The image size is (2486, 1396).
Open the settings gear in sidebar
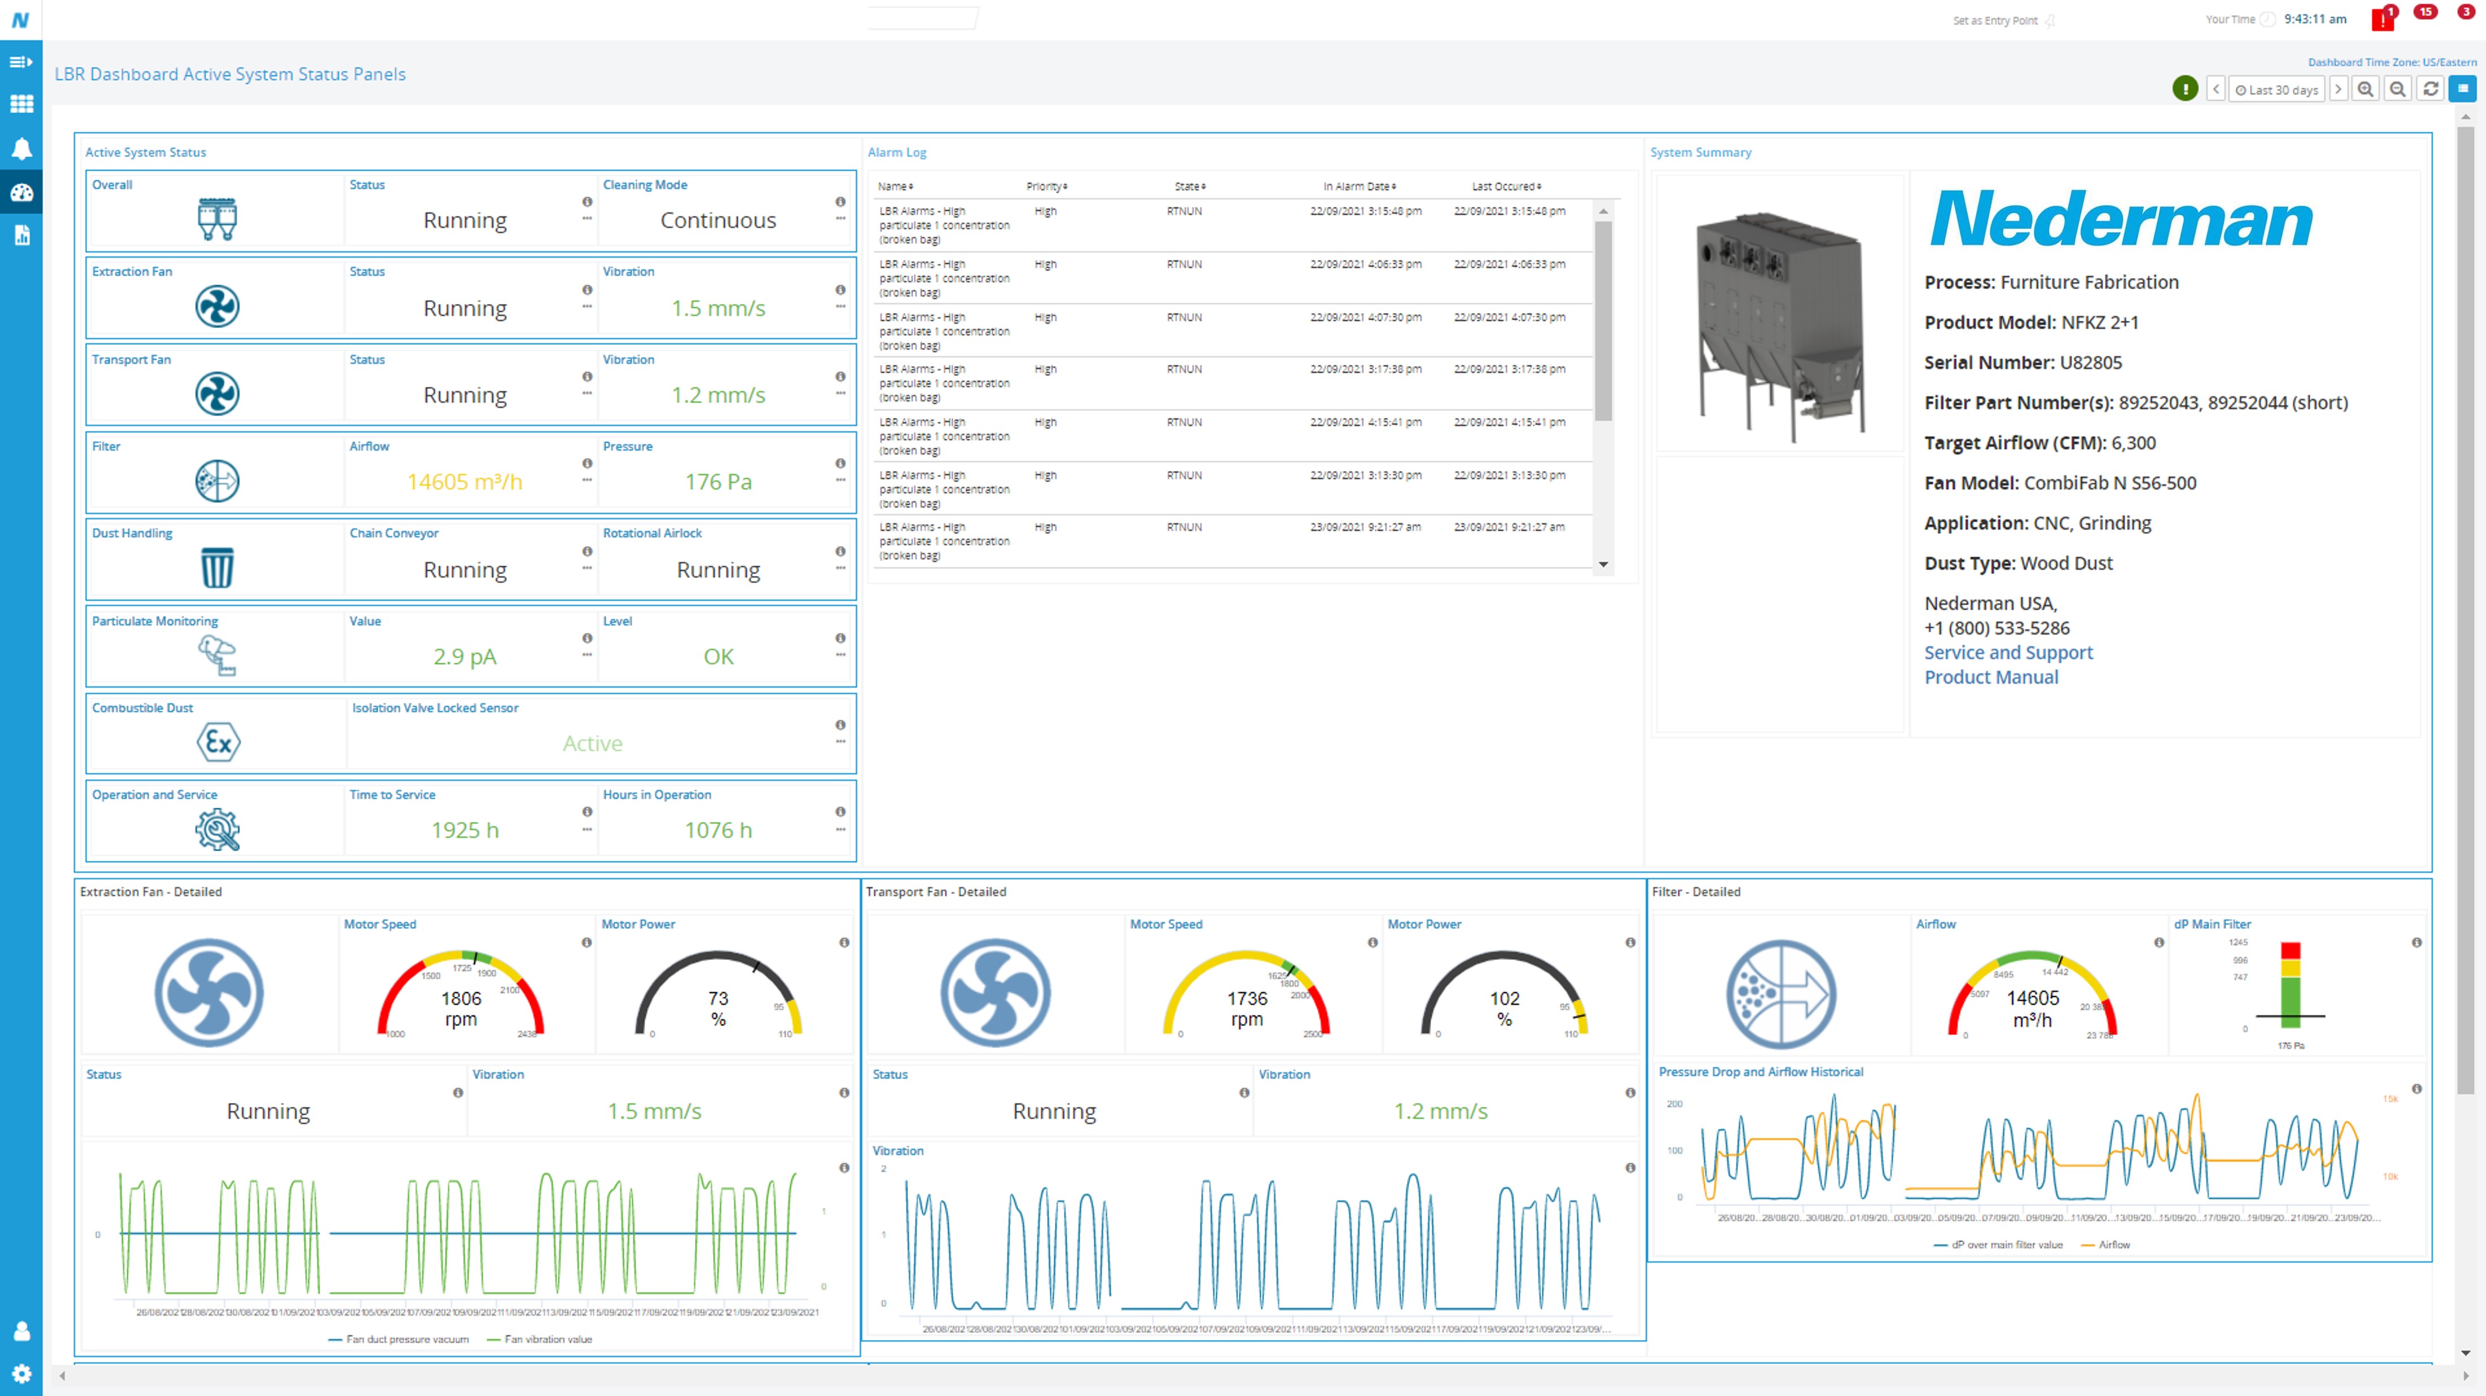(21, 1373)
